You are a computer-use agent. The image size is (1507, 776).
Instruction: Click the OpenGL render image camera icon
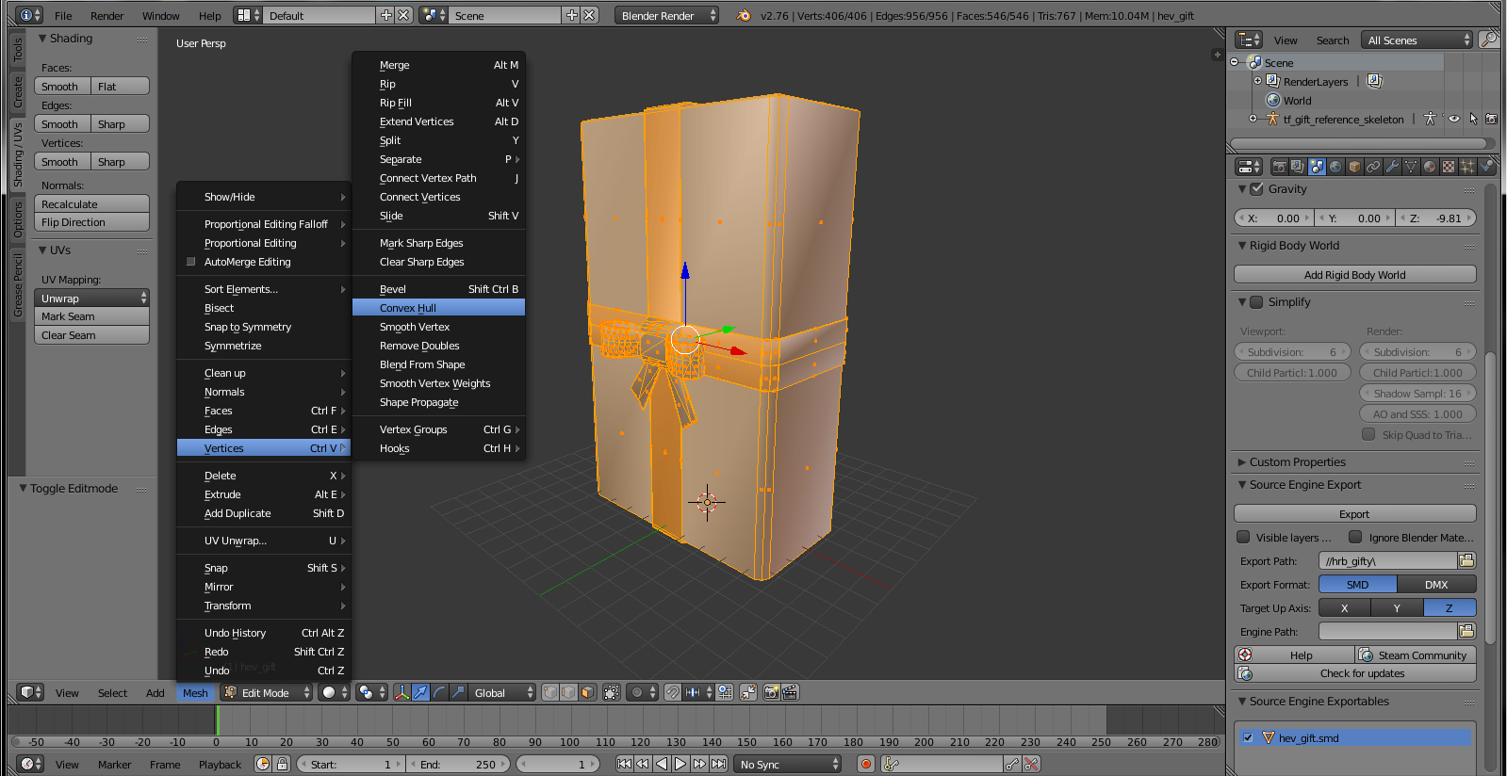click(771, 692)
